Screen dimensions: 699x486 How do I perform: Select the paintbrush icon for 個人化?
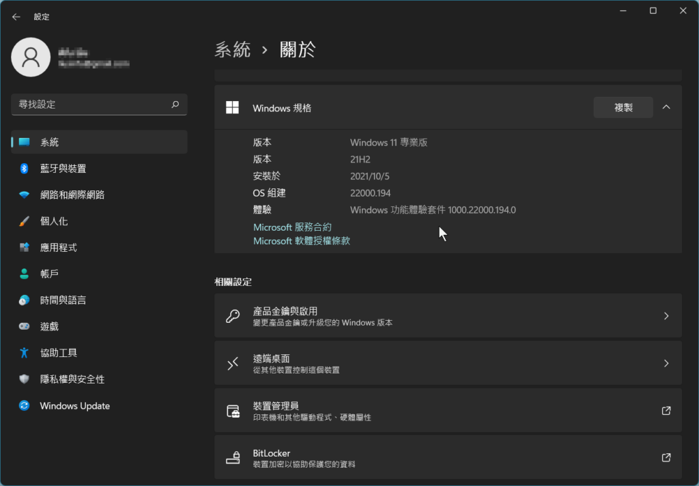(x=24, y=220)
